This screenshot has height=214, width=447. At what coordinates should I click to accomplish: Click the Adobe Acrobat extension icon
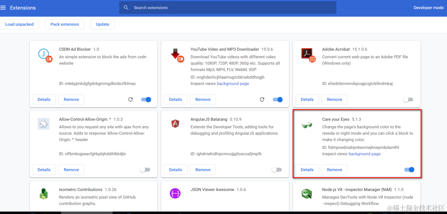coord(308,55)
